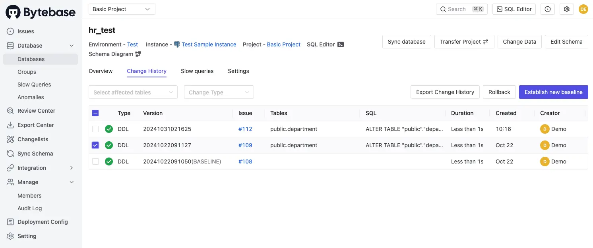Click the circular quickstart icon in header
Viewport: 593px width, 248px height.
pos(548,9)
